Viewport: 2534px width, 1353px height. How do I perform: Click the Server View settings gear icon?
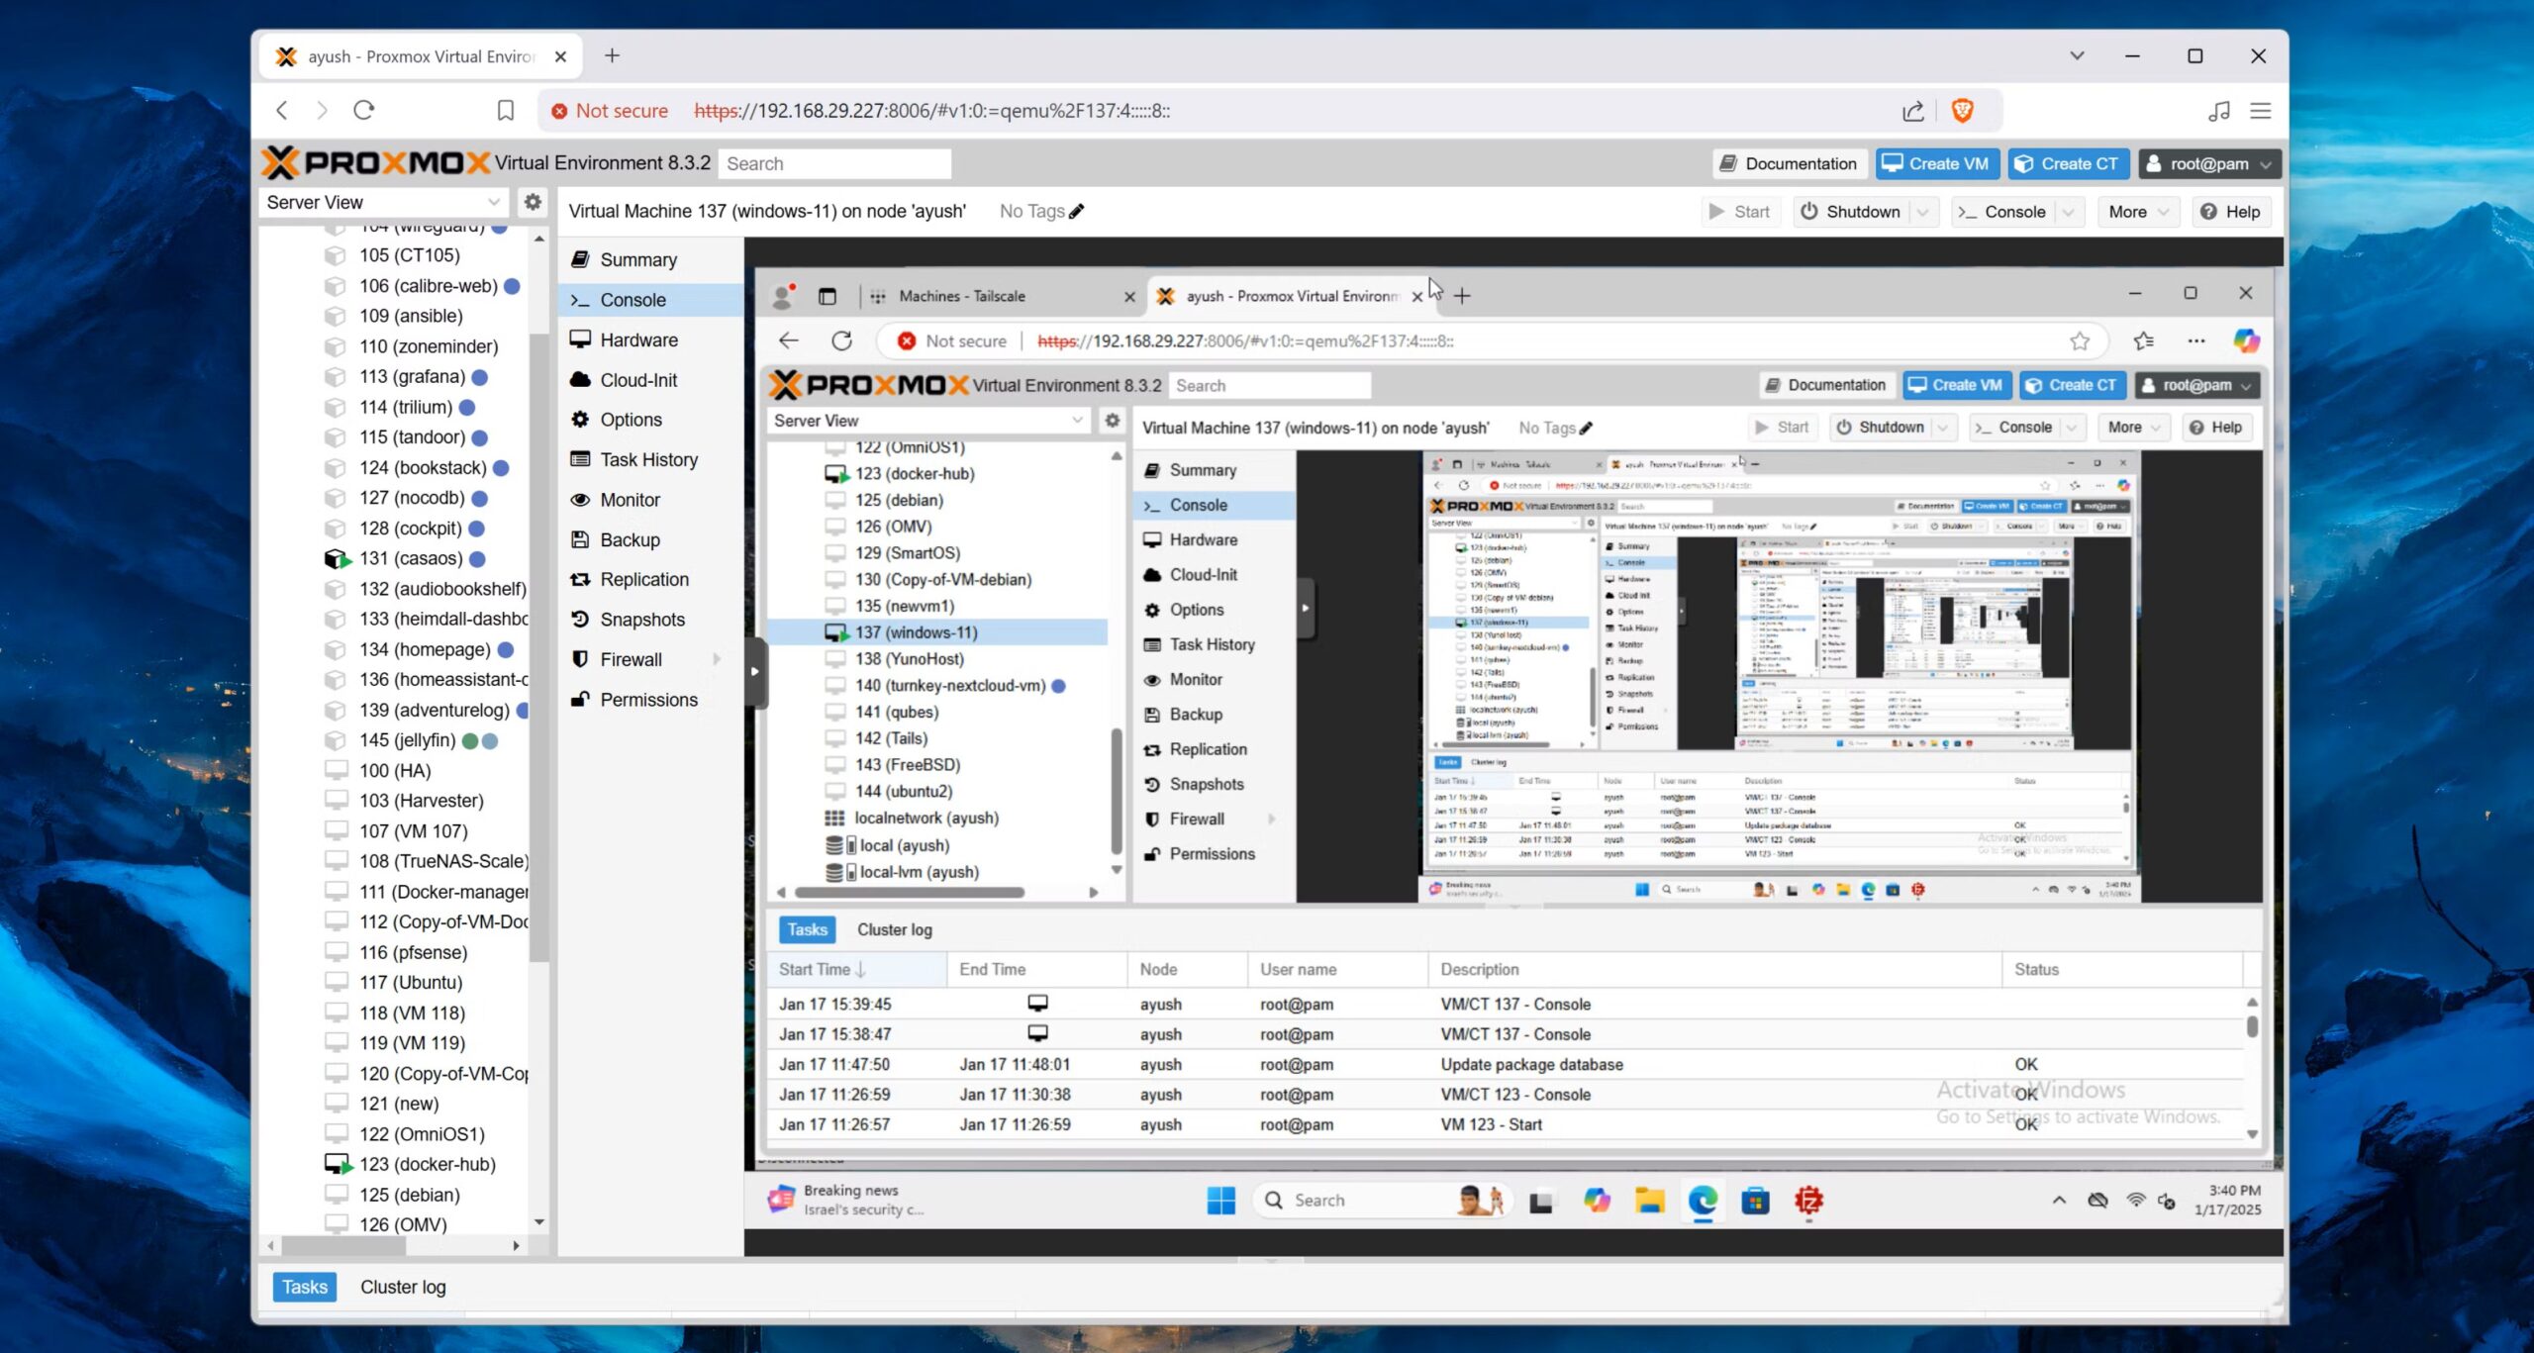(x=533, y=202)
